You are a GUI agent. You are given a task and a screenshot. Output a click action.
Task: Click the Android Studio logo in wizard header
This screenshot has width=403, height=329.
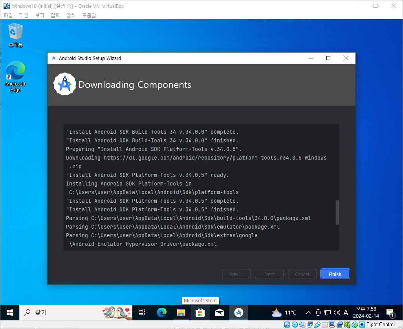[64, 84]
